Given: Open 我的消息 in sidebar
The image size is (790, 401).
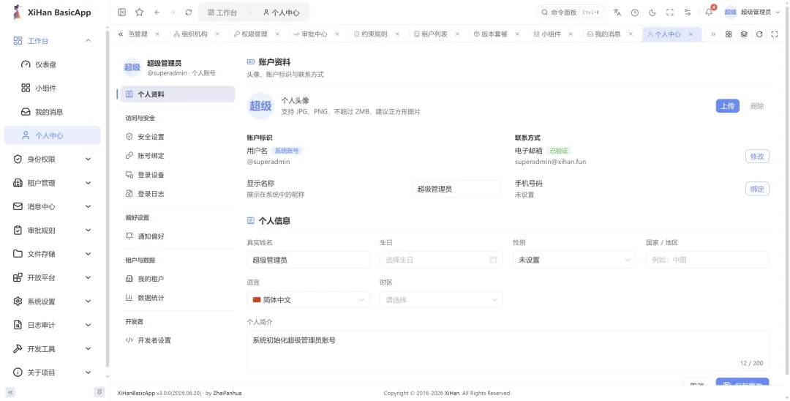Looking at the screenshot, I should [53, 112].
